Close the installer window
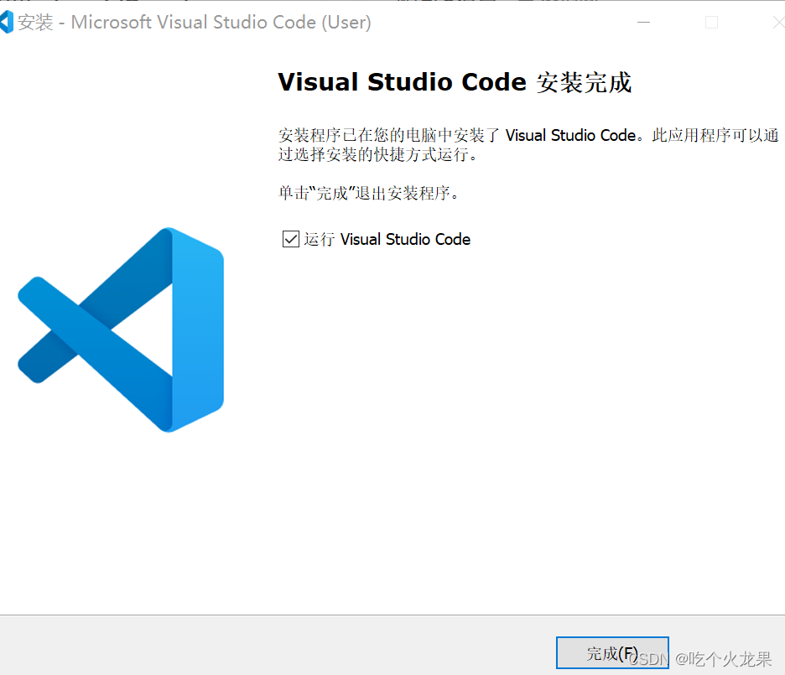This screenshot has height=675, width=785. [778, 23]
